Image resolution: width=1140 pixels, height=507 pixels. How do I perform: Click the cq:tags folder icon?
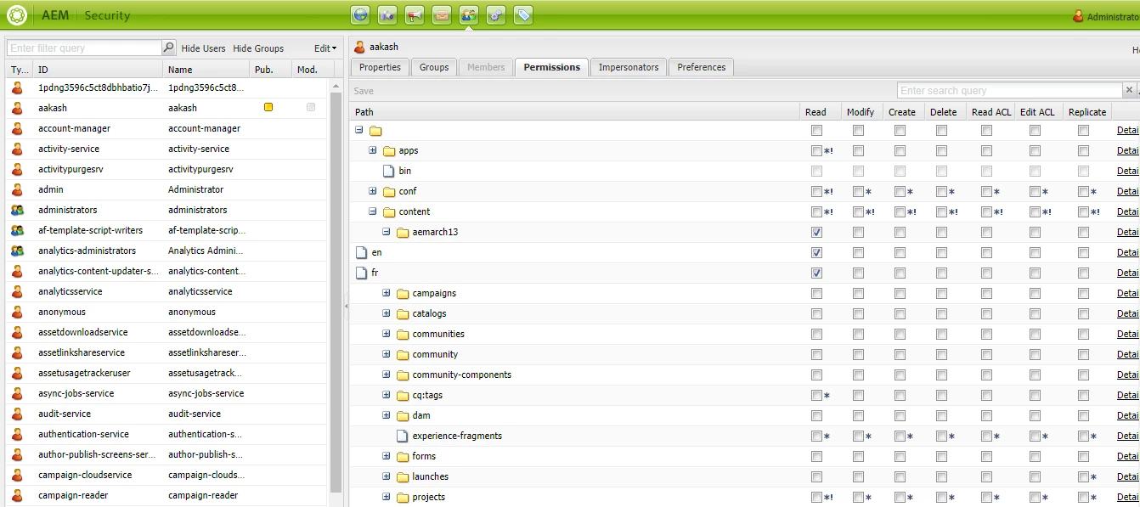403,396
